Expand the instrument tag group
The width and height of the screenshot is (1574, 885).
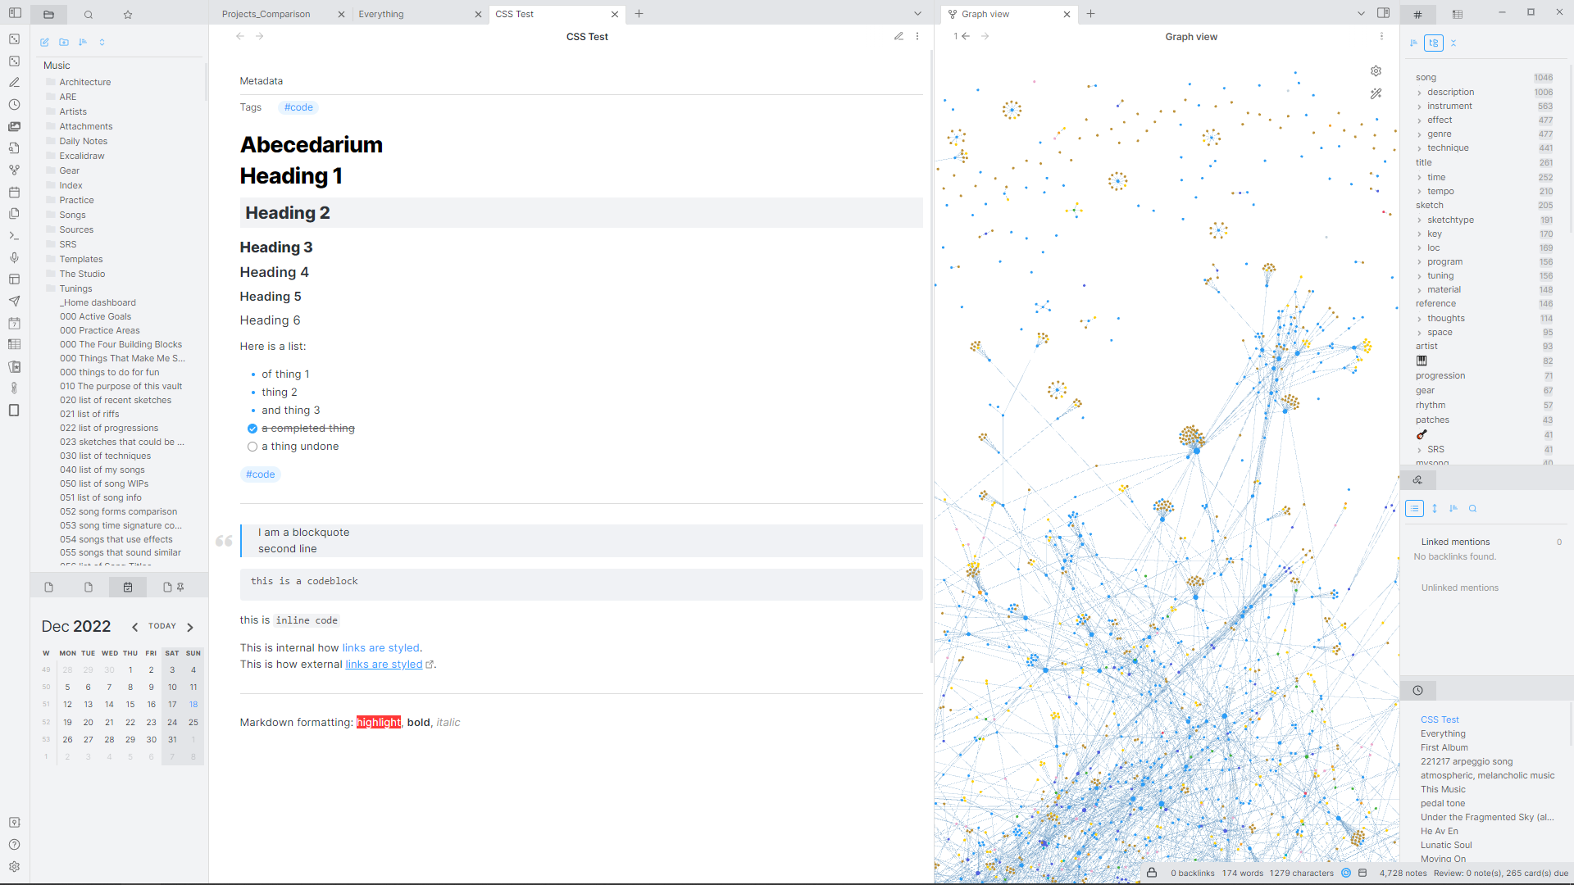coord(1419,107)
